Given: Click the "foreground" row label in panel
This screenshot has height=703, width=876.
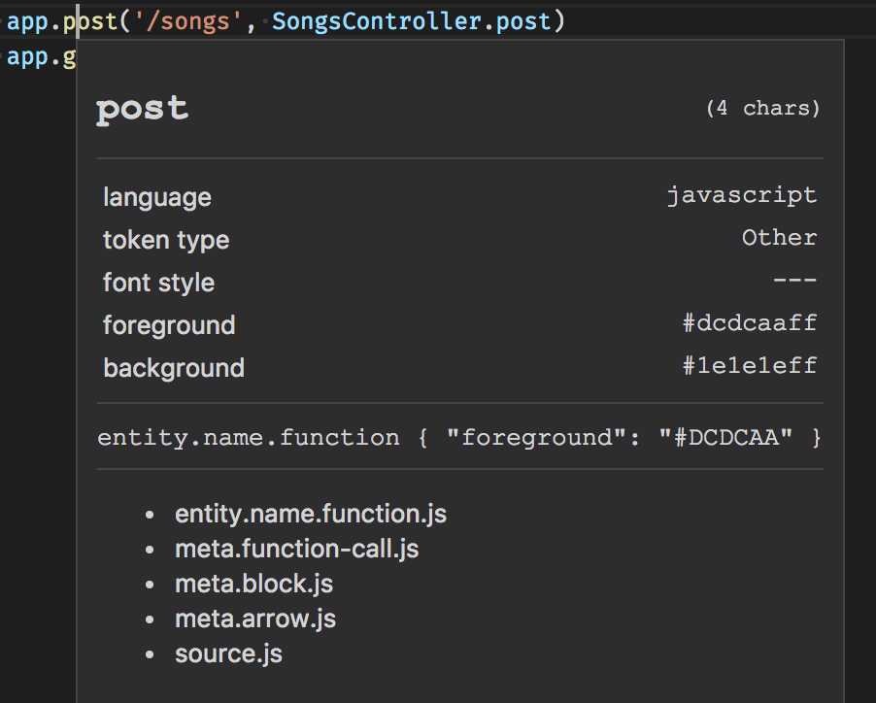Looking at the screenshot, I should (x=169, y=324).
